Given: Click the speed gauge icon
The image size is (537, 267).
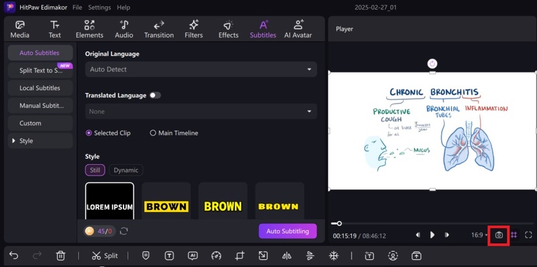Looking at the screenshot, I should [216, 256].
